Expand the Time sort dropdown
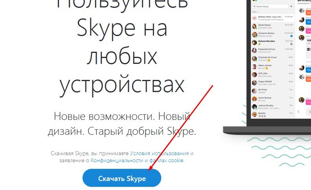The image size is (311, 190). click(255, 12)
